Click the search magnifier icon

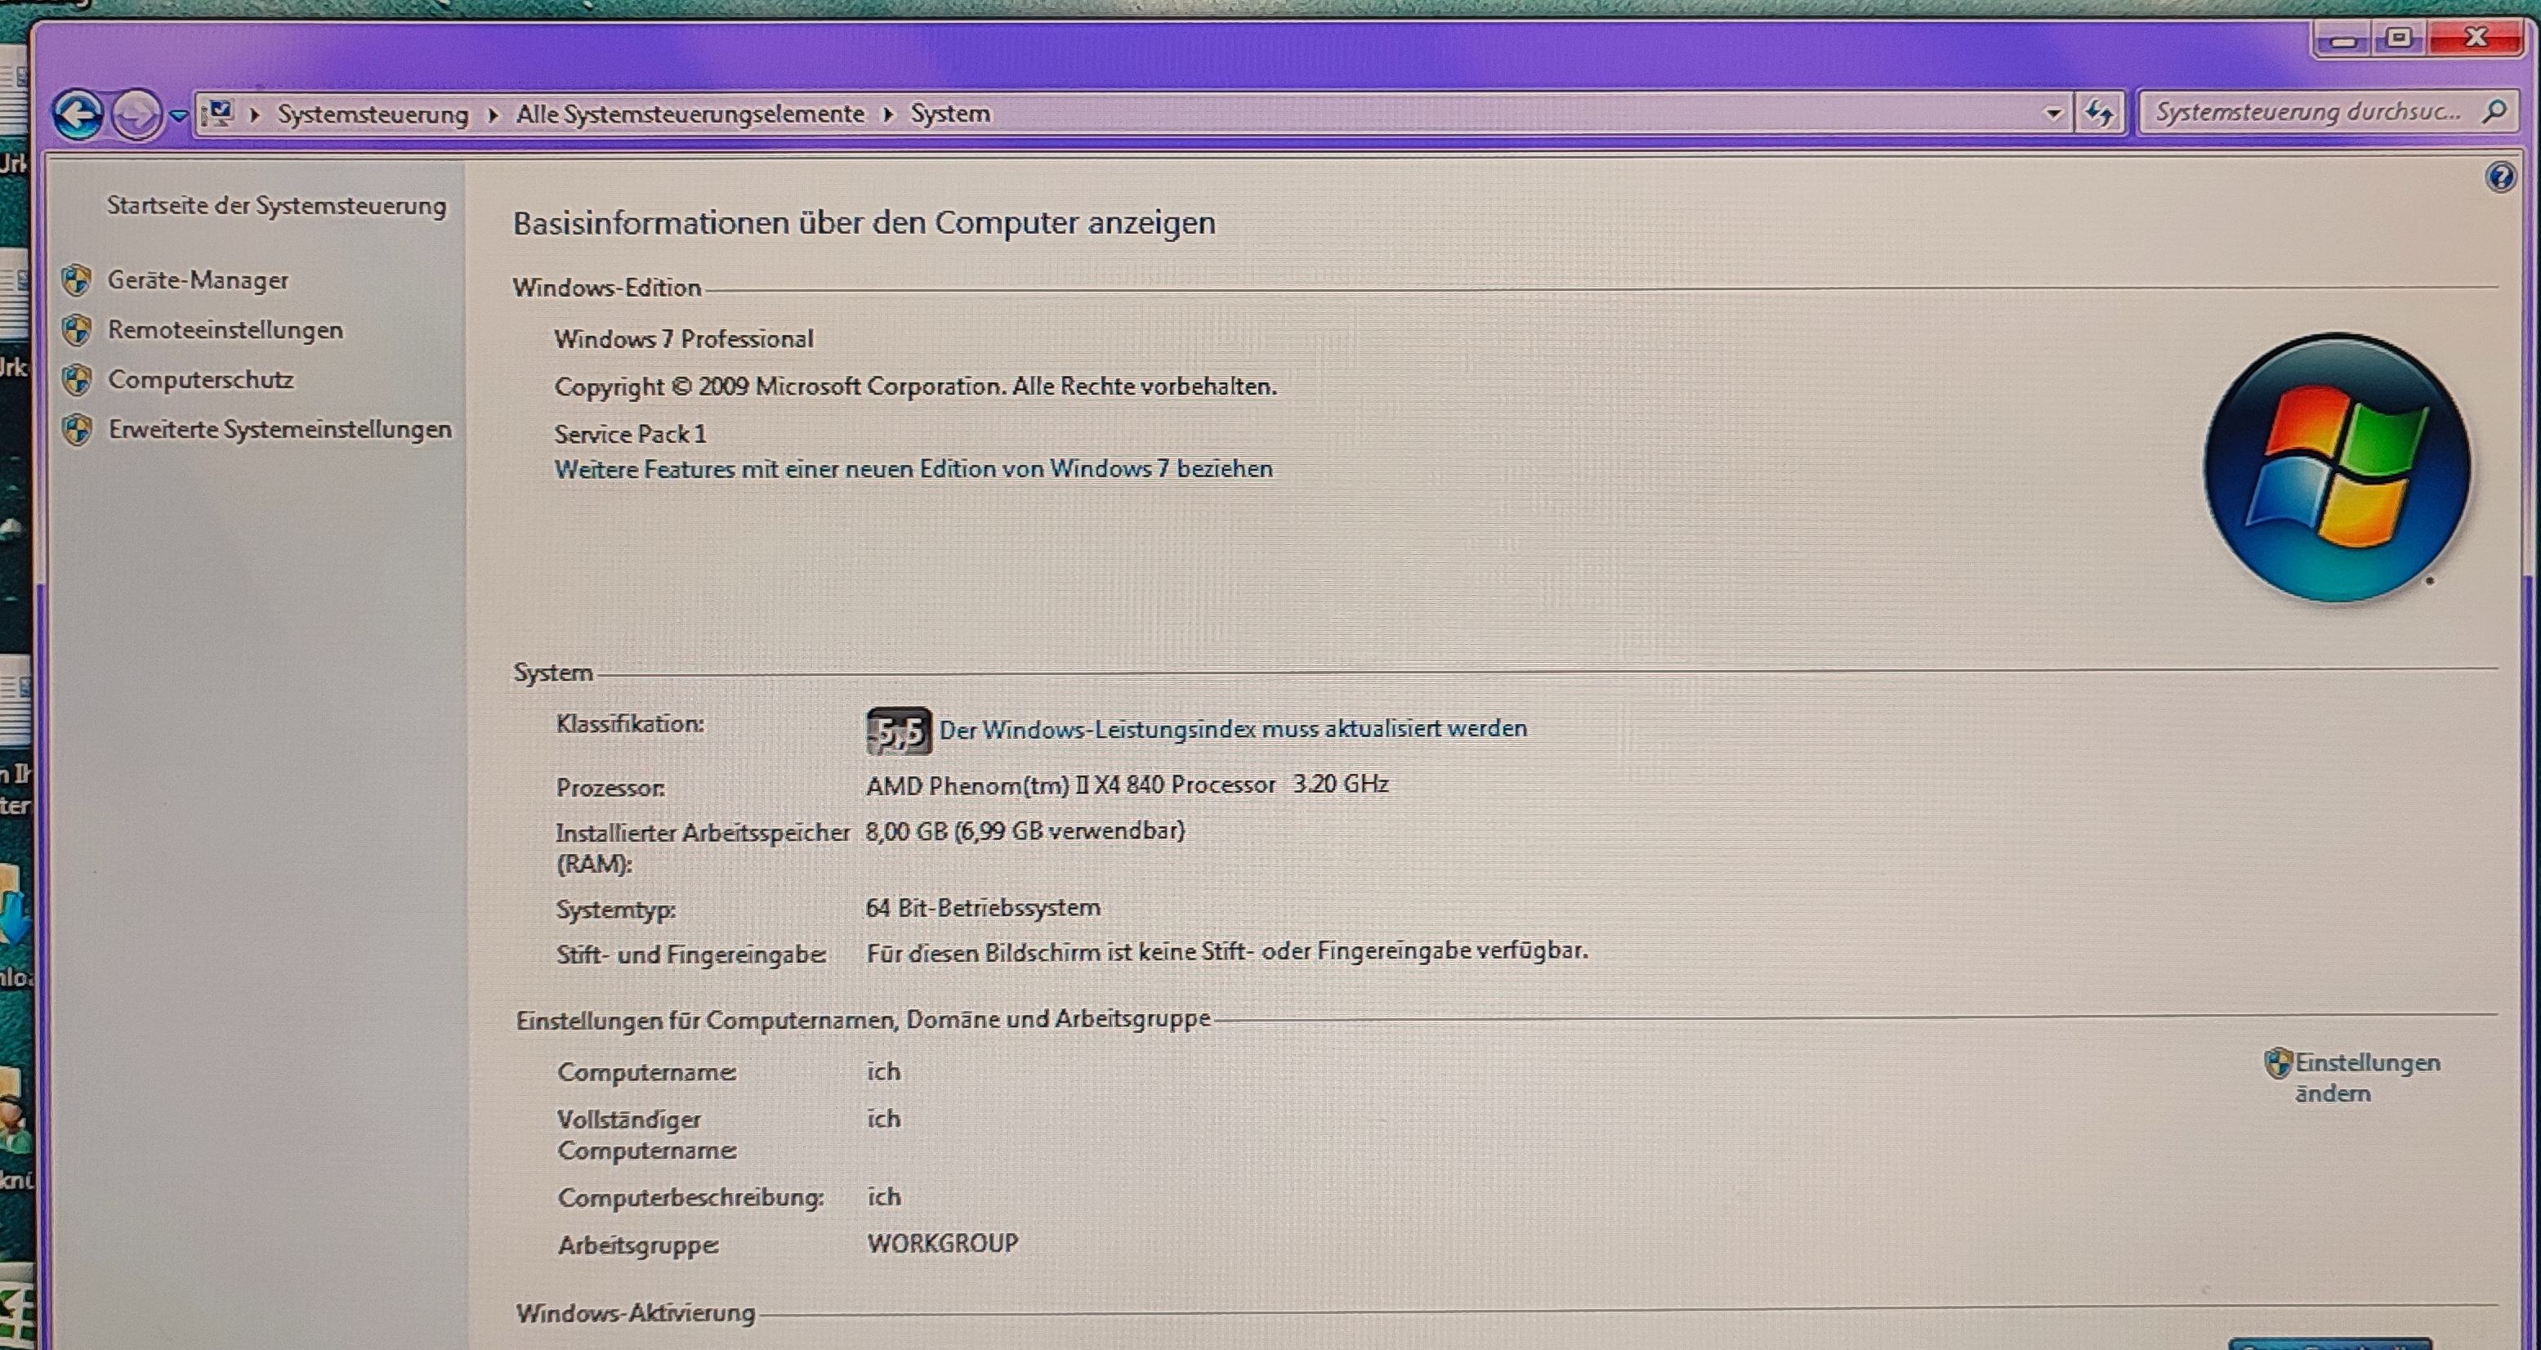2495,111
